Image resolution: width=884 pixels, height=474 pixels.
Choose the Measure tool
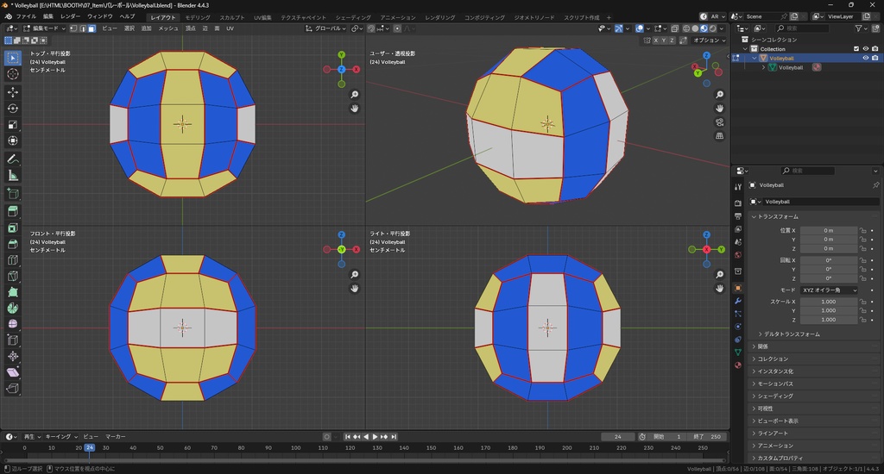tap(13, 176)
